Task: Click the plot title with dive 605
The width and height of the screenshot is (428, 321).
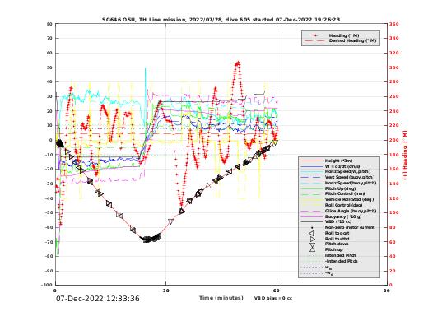Action: (221, 20)
